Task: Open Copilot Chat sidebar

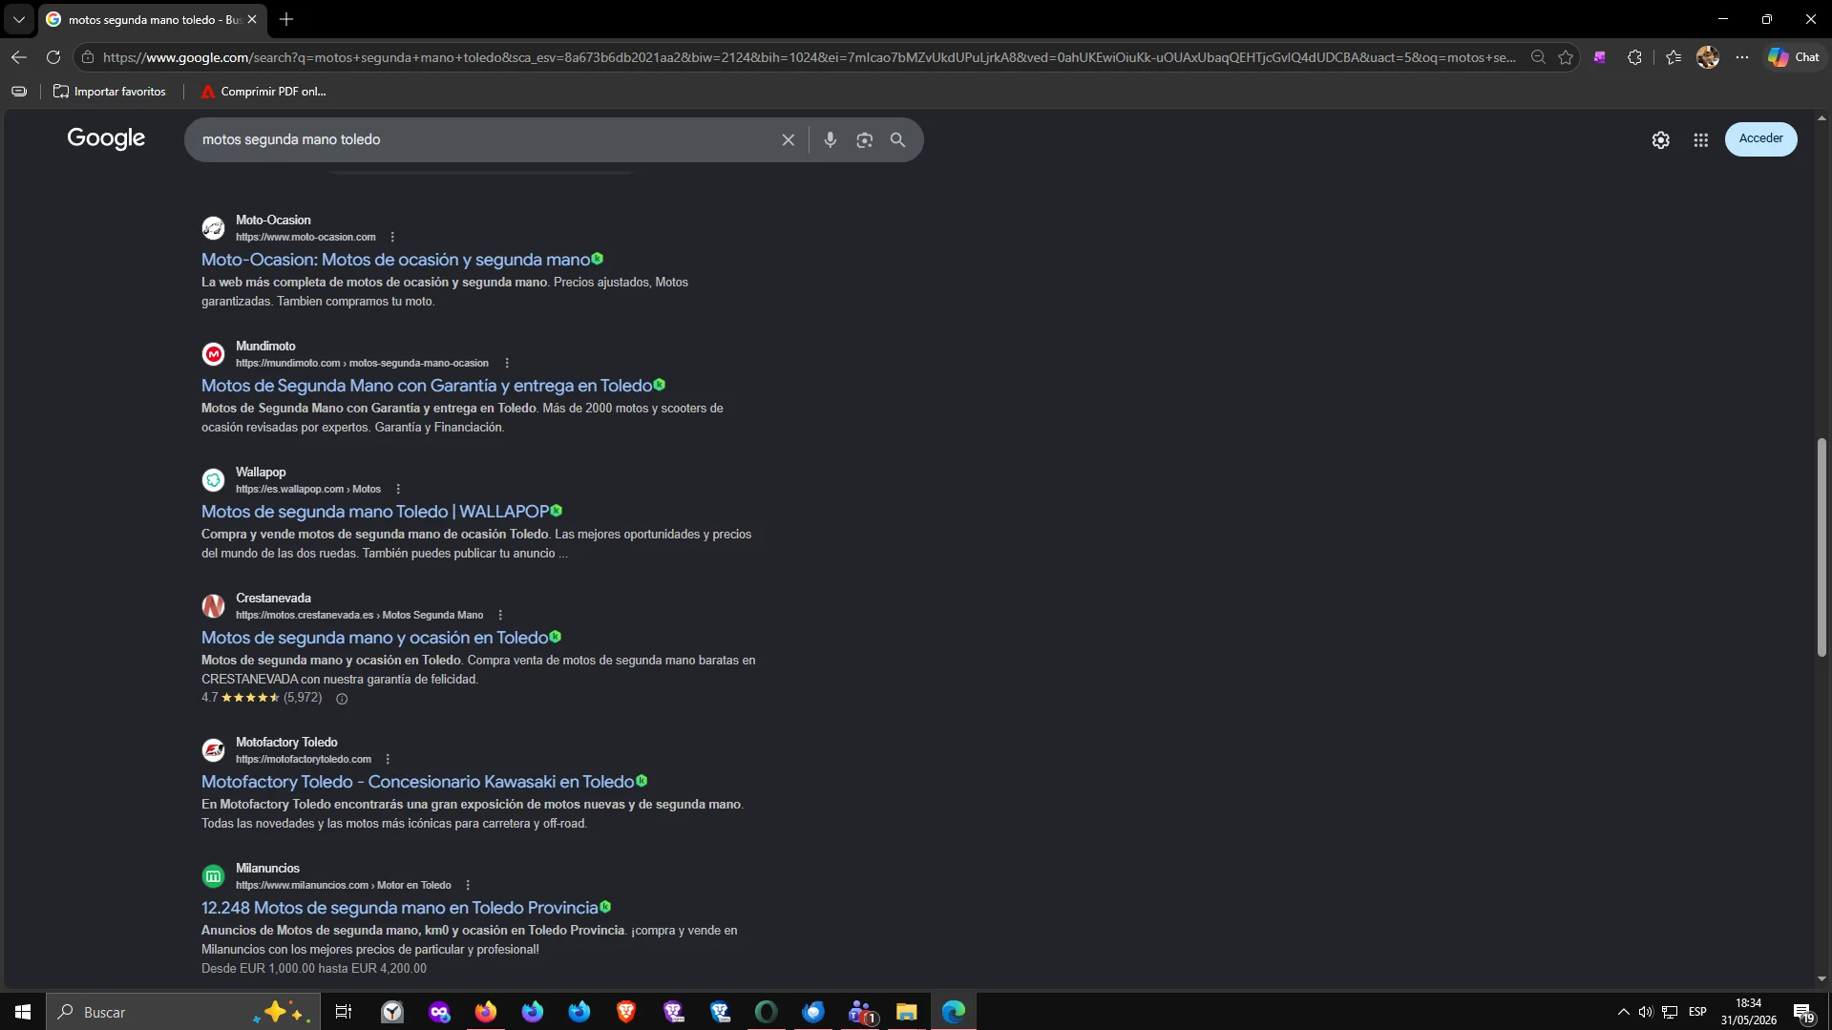Action: (x=1794, y=57)
